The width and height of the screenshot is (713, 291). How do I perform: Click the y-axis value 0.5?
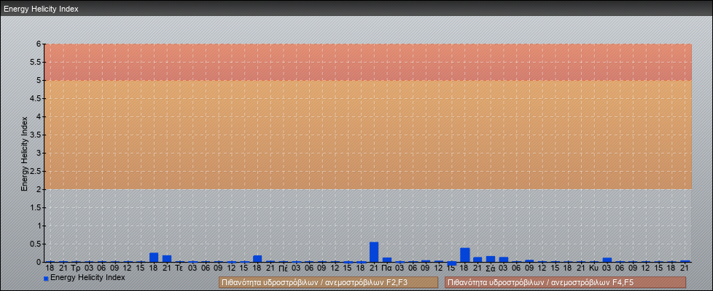tap(36, 244)
